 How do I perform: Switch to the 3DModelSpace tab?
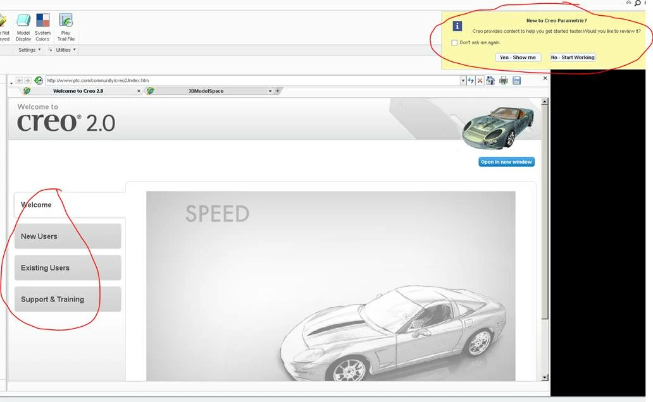click(x=206, y=91)
